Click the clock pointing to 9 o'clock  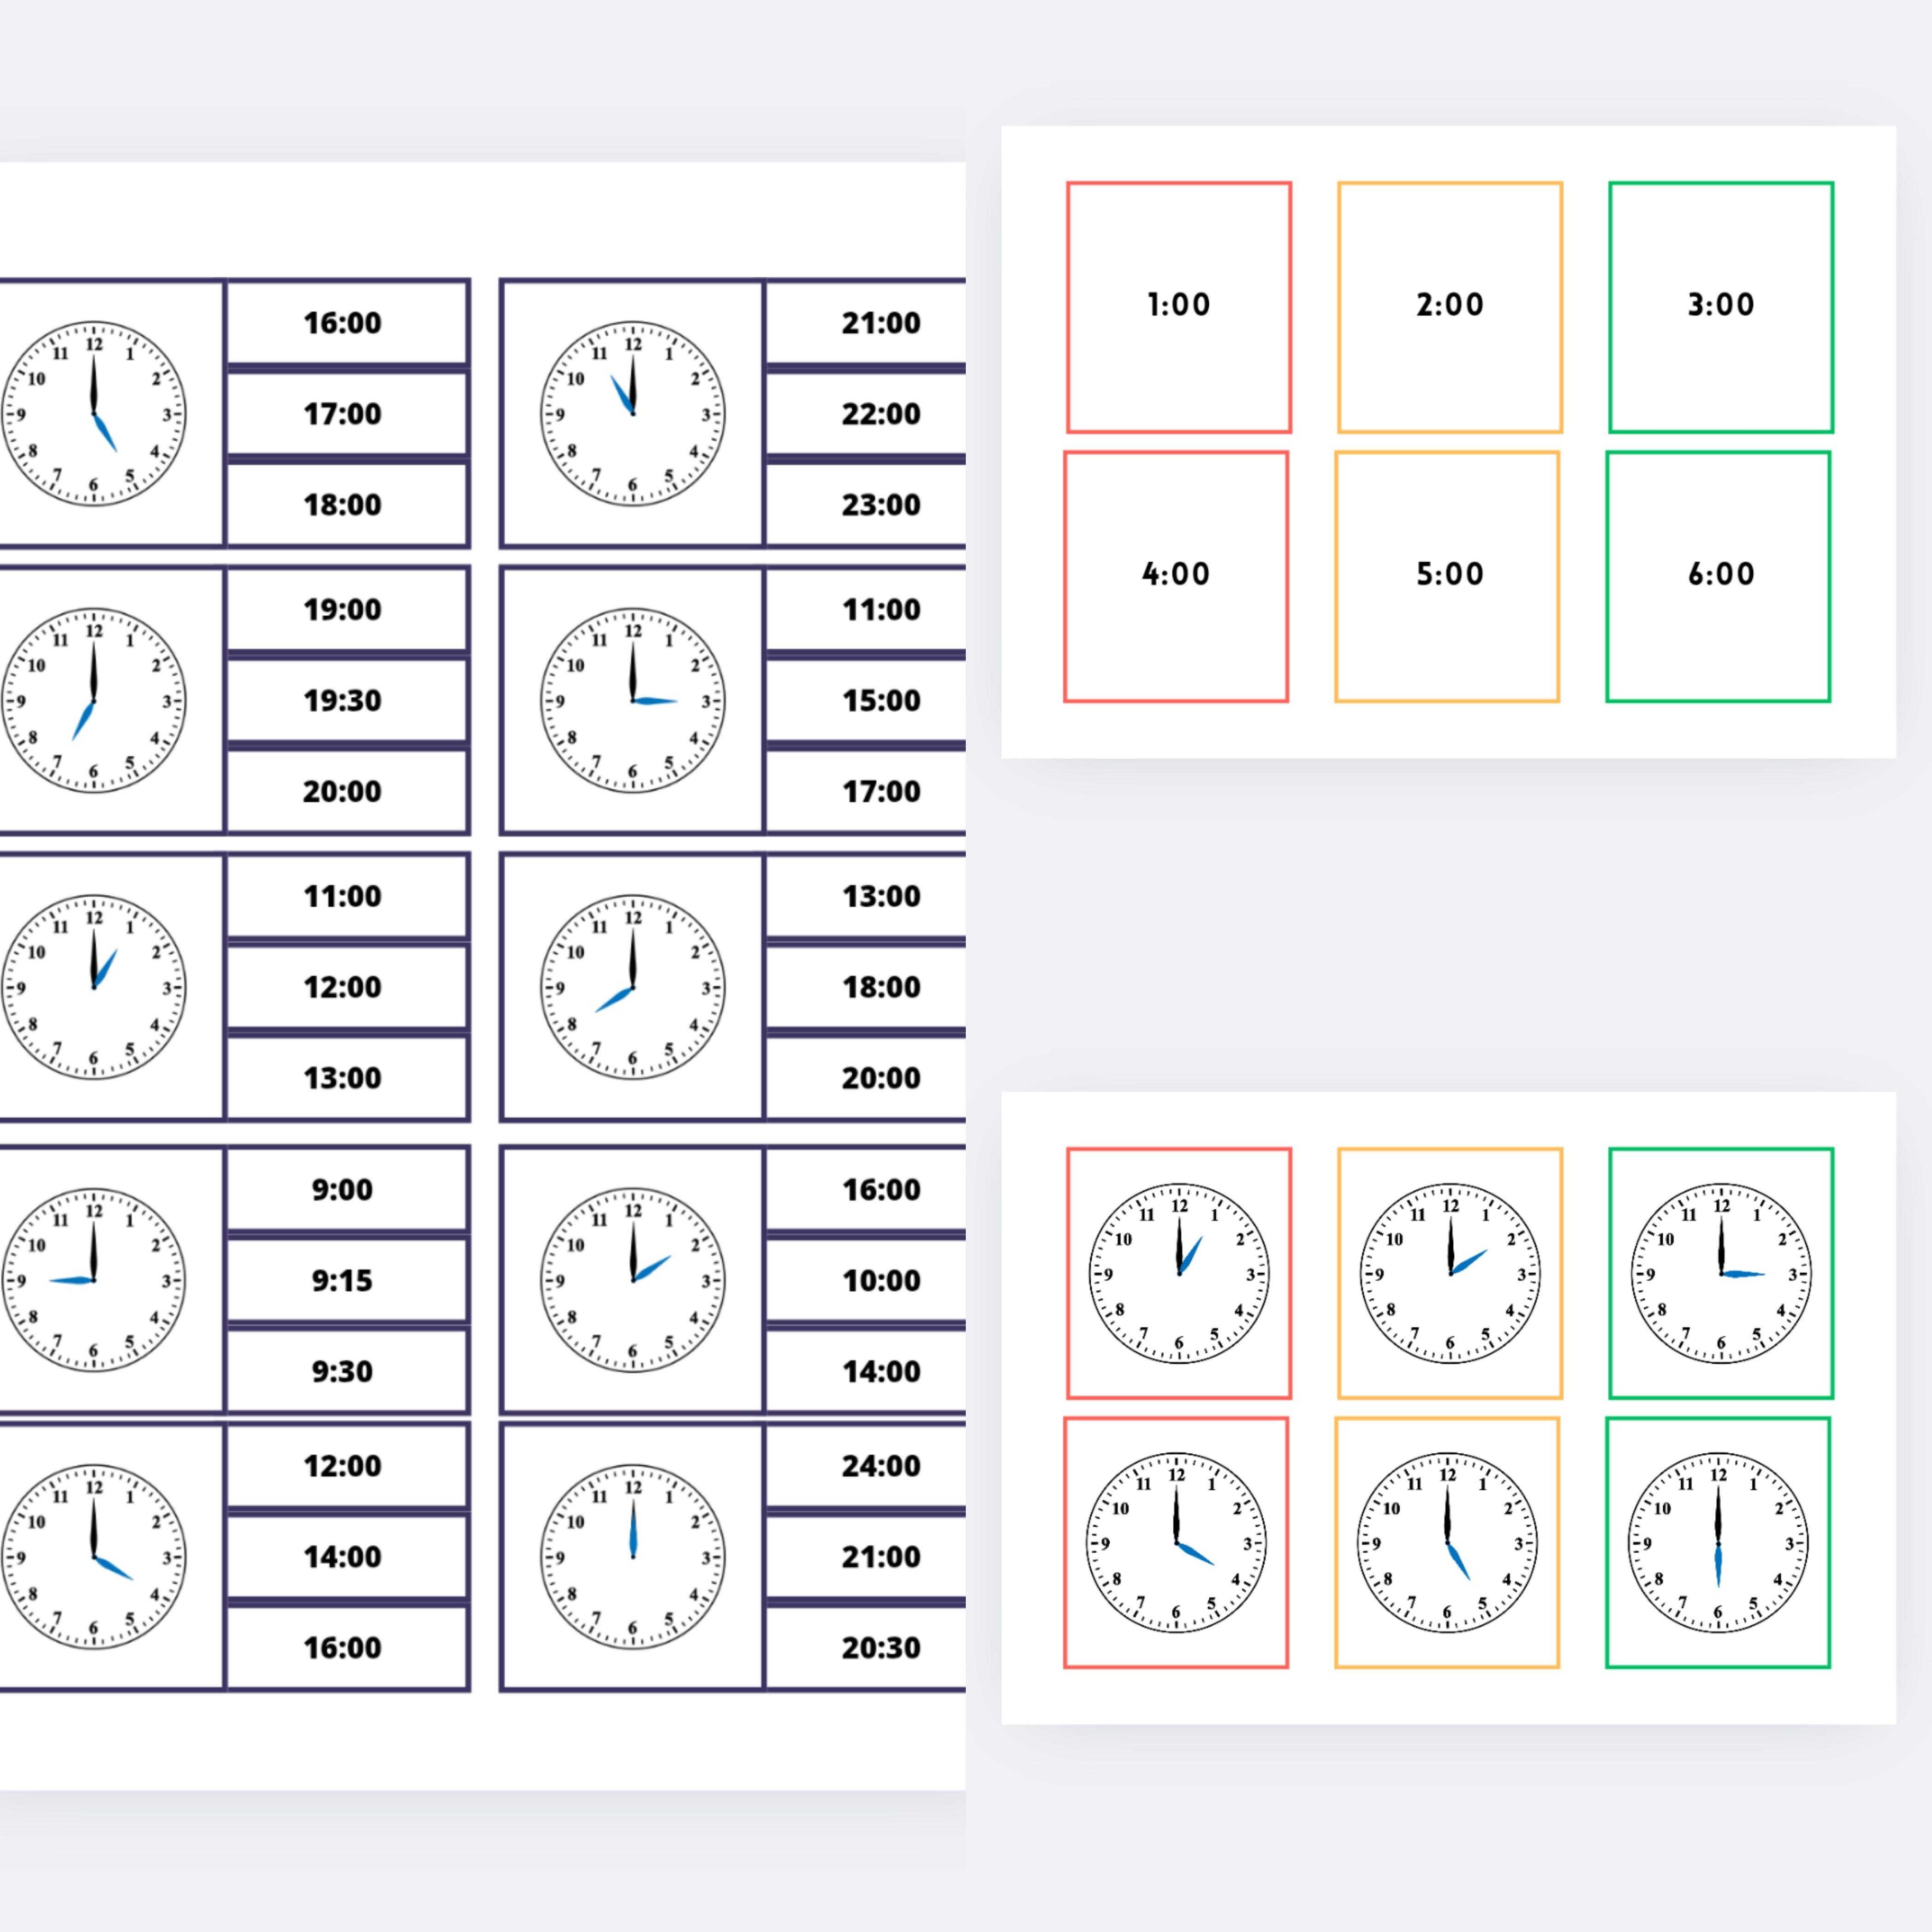(x=94, y=1279)
